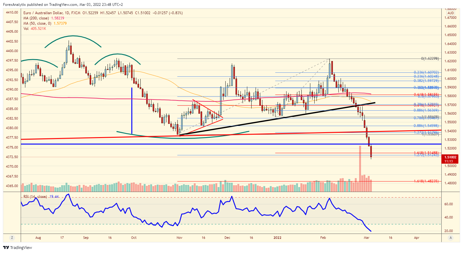
Task: Click the 1D interval label in chart title
Action: point(67,13)
